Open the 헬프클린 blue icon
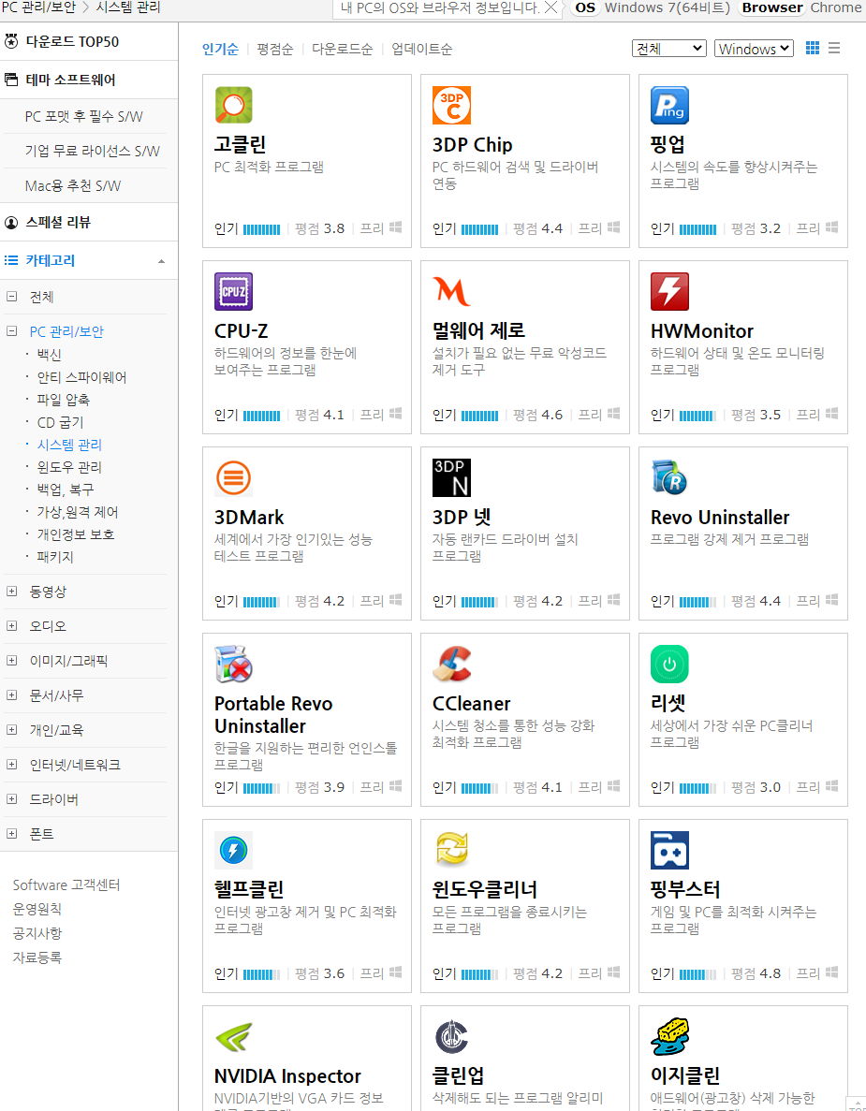Viewport: 866px width, 1111px height. [233, 850]
